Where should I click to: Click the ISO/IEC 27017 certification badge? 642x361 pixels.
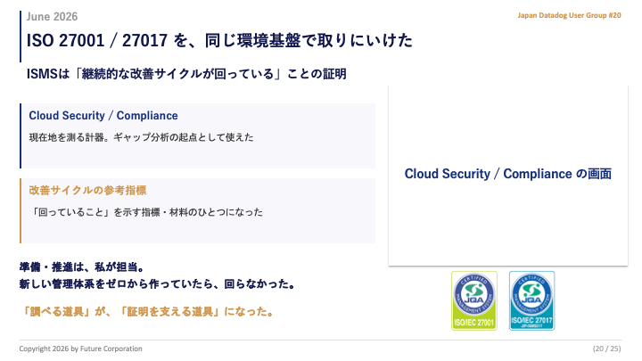point(531,300)
